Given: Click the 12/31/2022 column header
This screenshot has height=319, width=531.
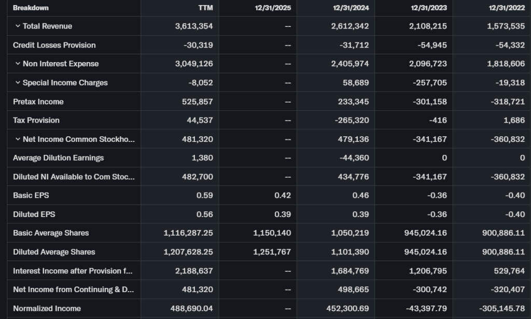Looking at the screenshot, I should [x=507, y=8].
